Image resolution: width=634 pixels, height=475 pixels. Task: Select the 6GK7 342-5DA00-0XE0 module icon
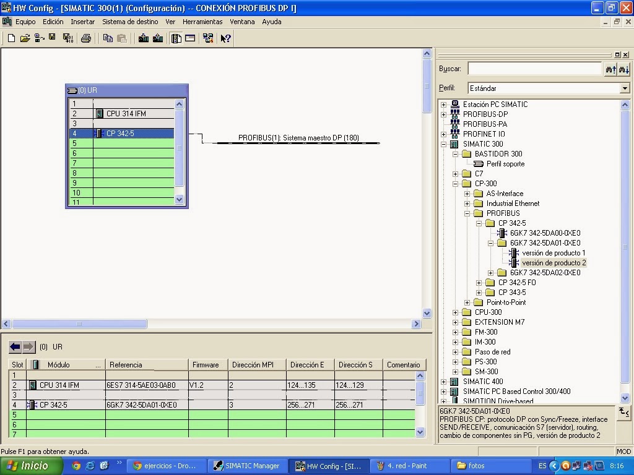pos(502,233)
